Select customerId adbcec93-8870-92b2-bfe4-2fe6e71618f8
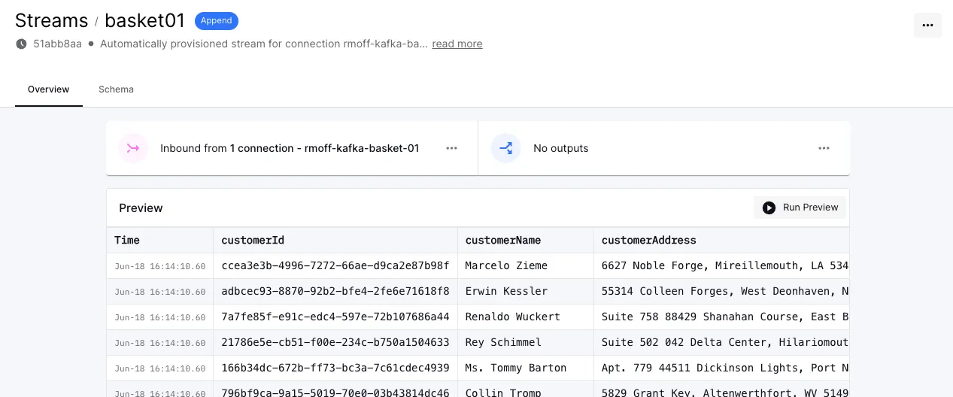This screenshot has width=953, height=397. point(335,291)
